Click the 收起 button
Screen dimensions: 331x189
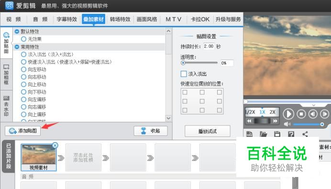151,131
